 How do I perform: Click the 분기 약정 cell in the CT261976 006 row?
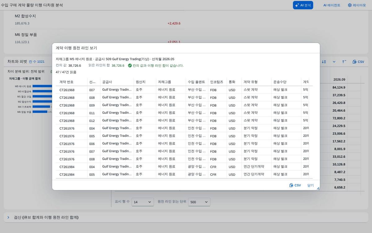(x=256, y=144)
